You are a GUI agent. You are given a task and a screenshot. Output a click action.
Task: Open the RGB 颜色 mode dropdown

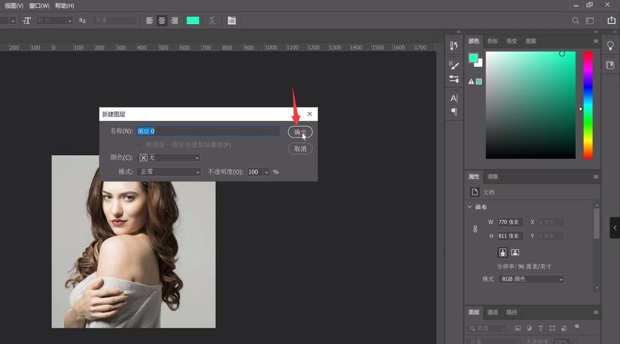pyautogui.click(x=531, y=279)
